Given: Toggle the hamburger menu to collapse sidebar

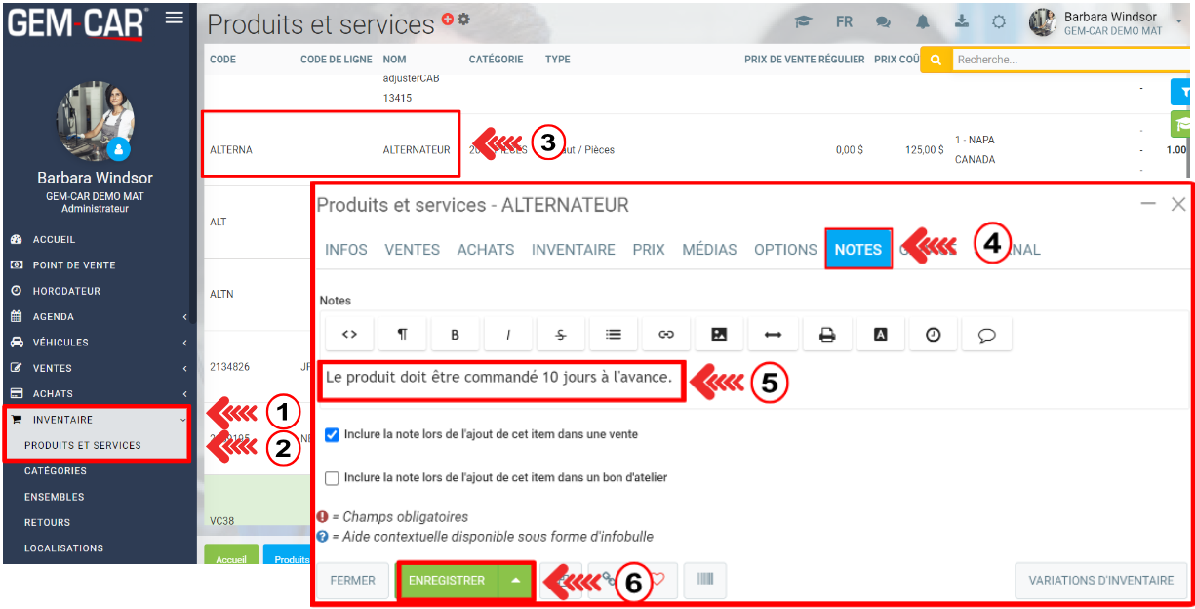Looking at the screenshot, I should click(175, 18).
